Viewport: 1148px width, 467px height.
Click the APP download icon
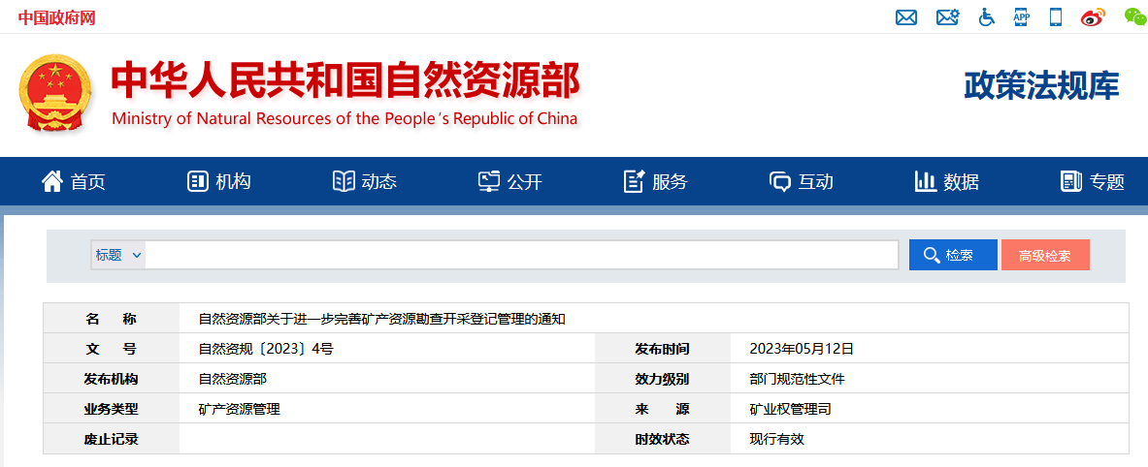point(1021,16)
